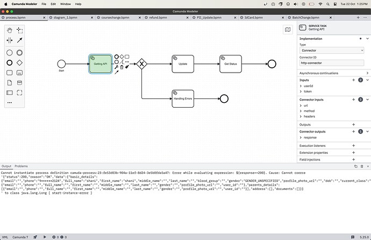371x240 pixels.
Task: Open the File menu
Action: click(44, 4)
